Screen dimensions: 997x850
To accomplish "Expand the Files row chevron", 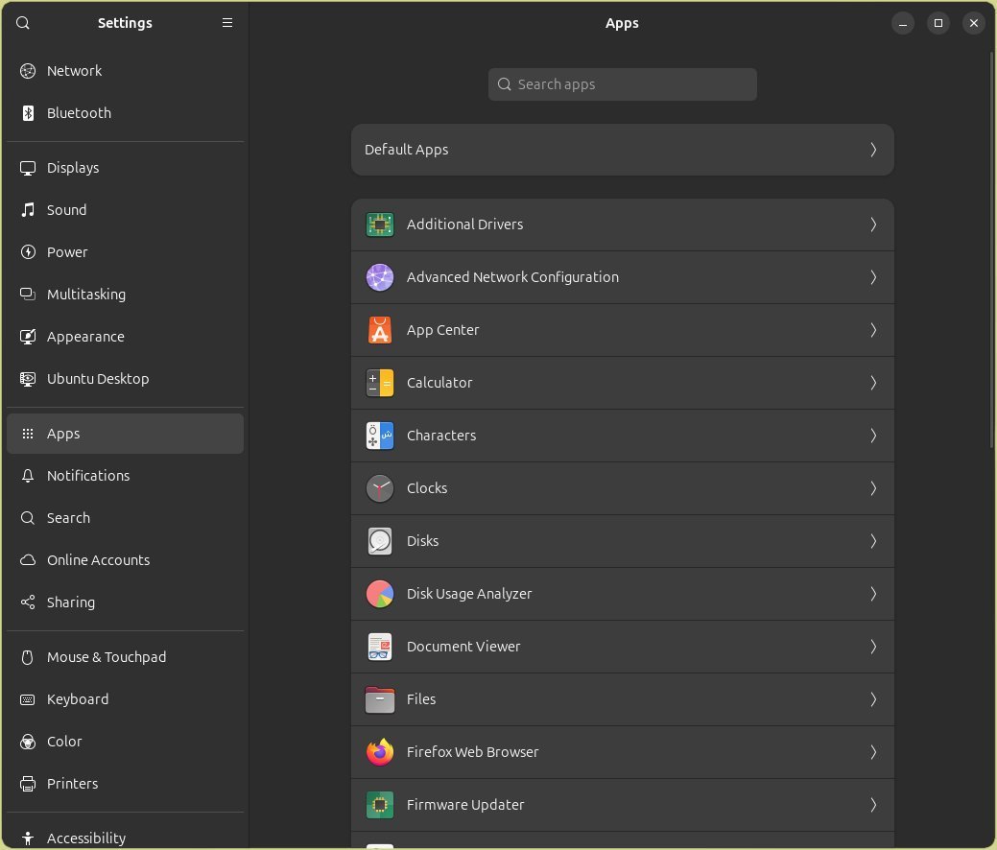I will coord(873,699).
